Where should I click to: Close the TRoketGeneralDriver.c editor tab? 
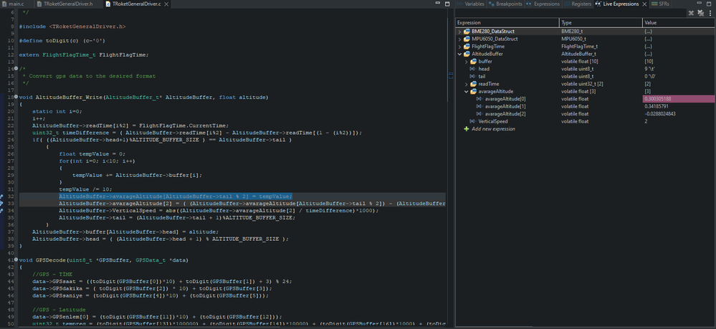pos(166,4)
